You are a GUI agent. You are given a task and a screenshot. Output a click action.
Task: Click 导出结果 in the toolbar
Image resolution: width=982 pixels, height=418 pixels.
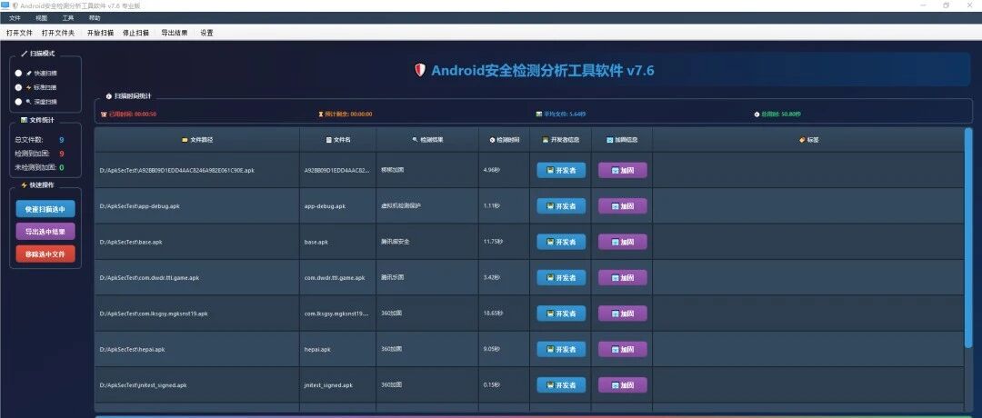click(174, 33)
